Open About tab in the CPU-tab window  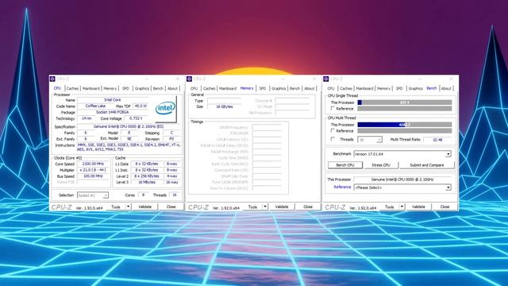point(173,88)
